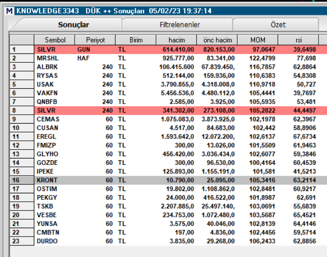Select the VESBE symbol cell
The image size is (327, 257).
point(46,215)
